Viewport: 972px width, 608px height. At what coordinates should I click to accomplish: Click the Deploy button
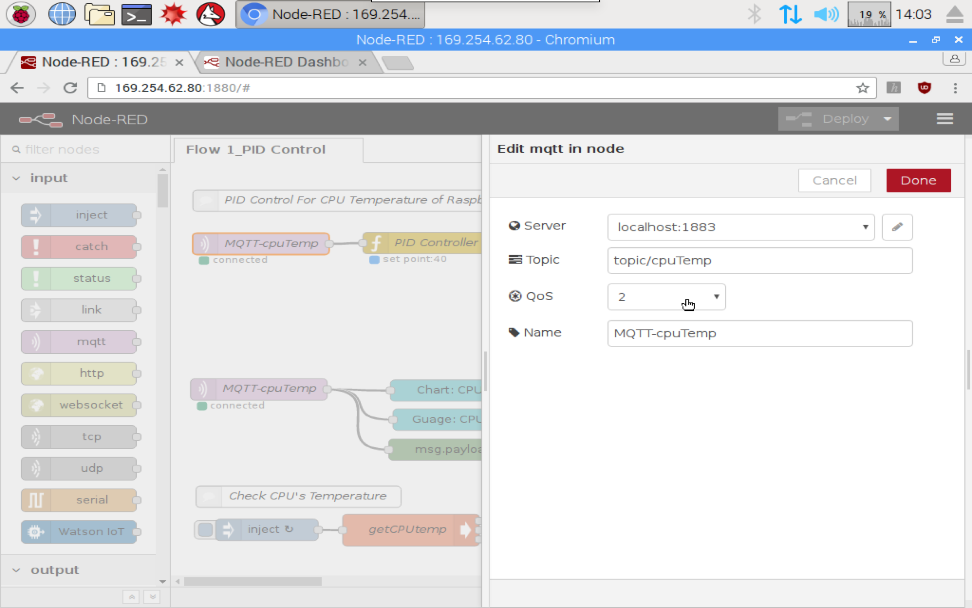828,119
